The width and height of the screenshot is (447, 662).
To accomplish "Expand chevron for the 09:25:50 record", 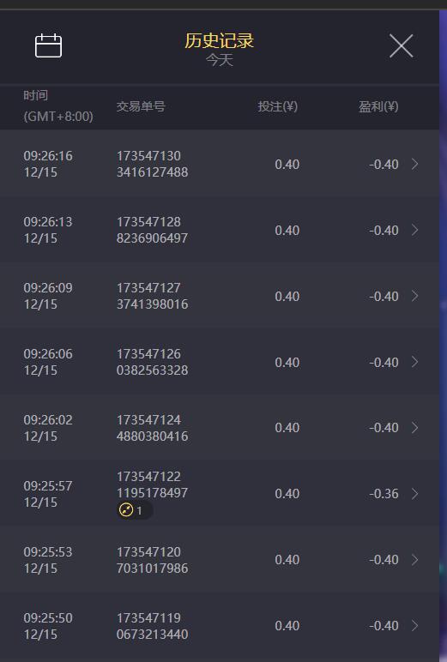I will (415, 626).
